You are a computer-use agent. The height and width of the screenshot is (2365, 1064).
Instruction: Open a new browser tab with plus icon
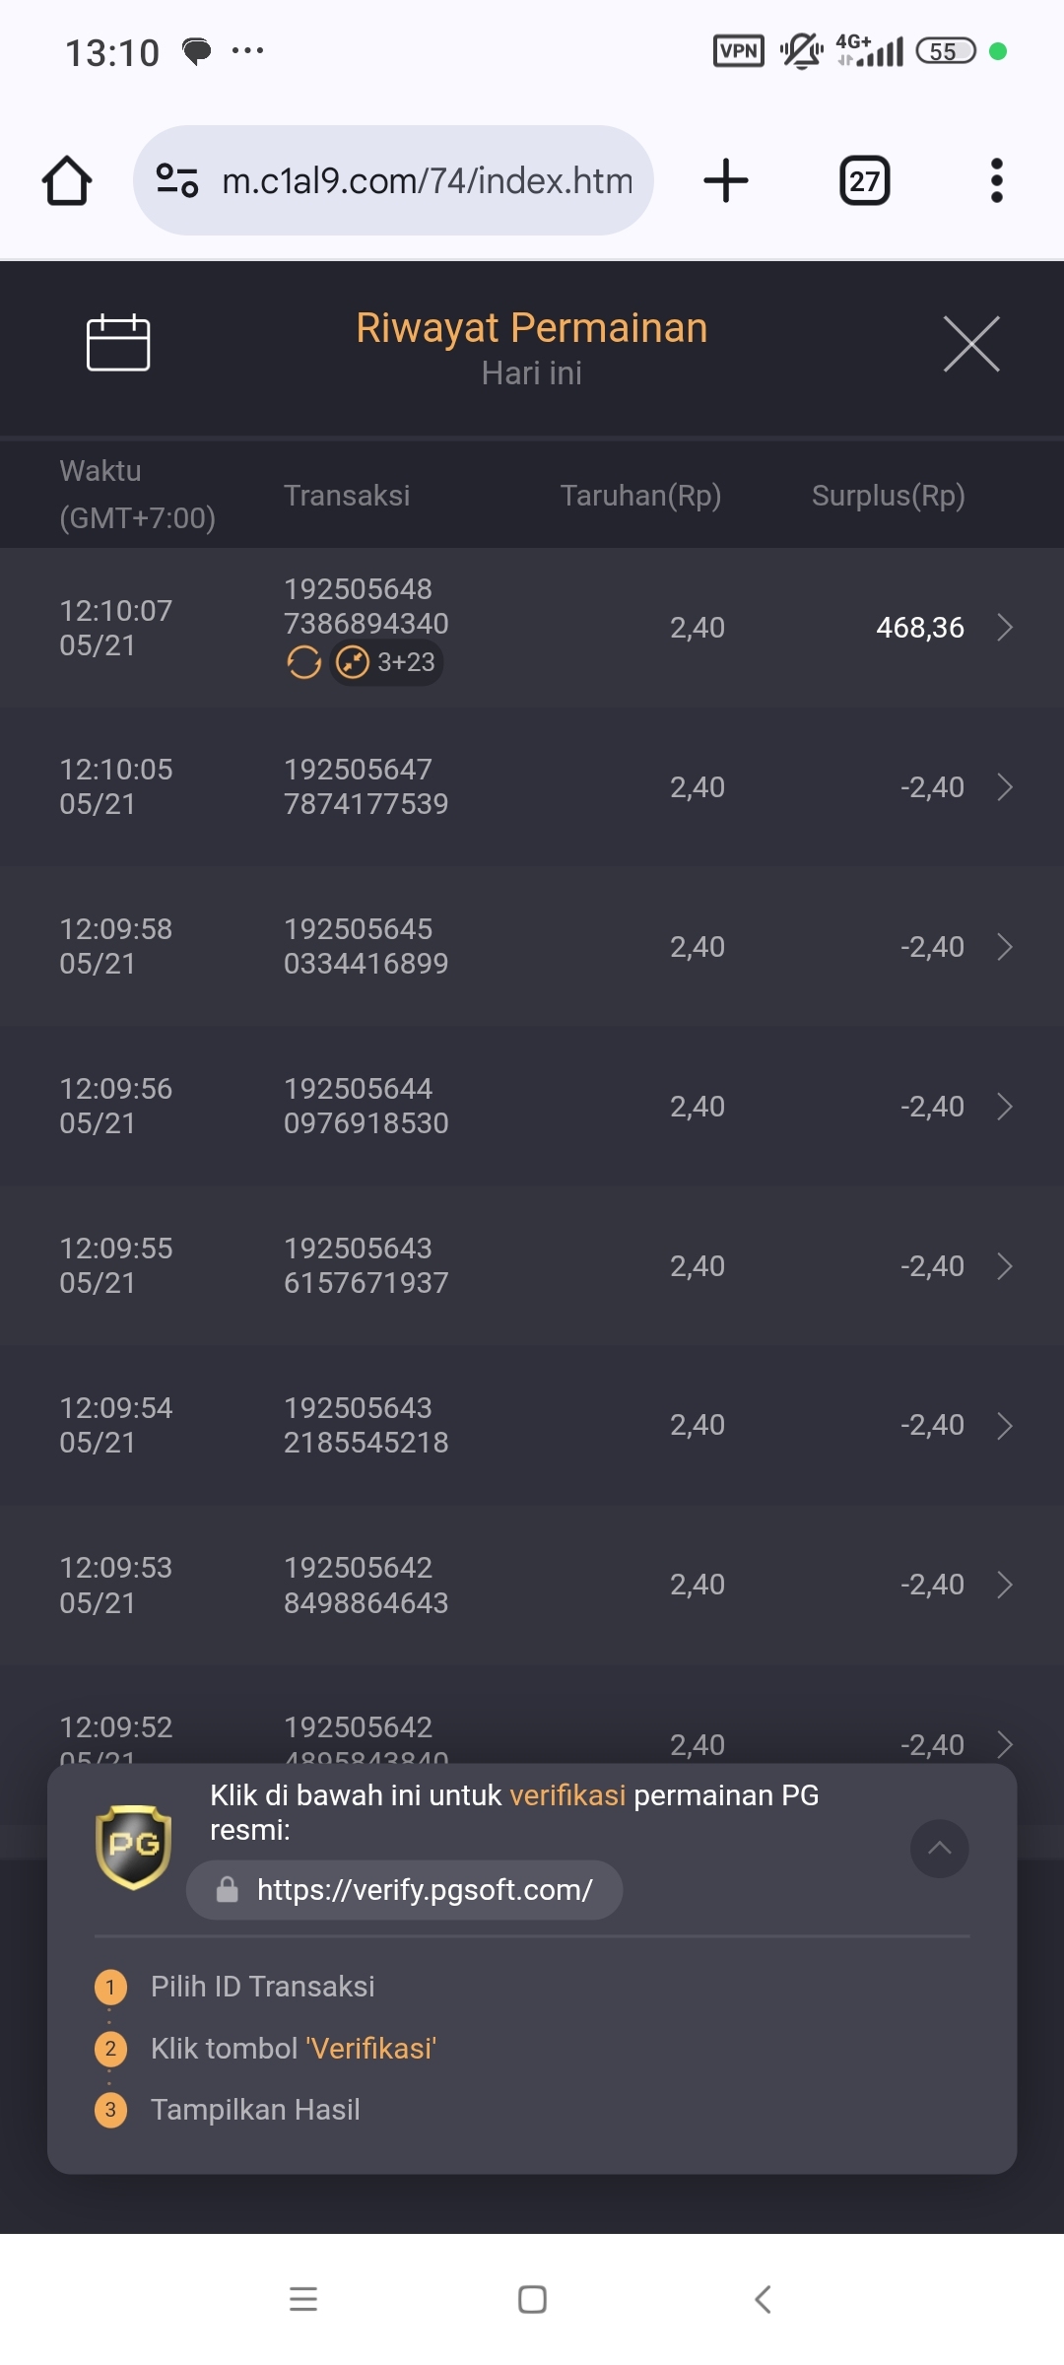click(x=726, y=180)
